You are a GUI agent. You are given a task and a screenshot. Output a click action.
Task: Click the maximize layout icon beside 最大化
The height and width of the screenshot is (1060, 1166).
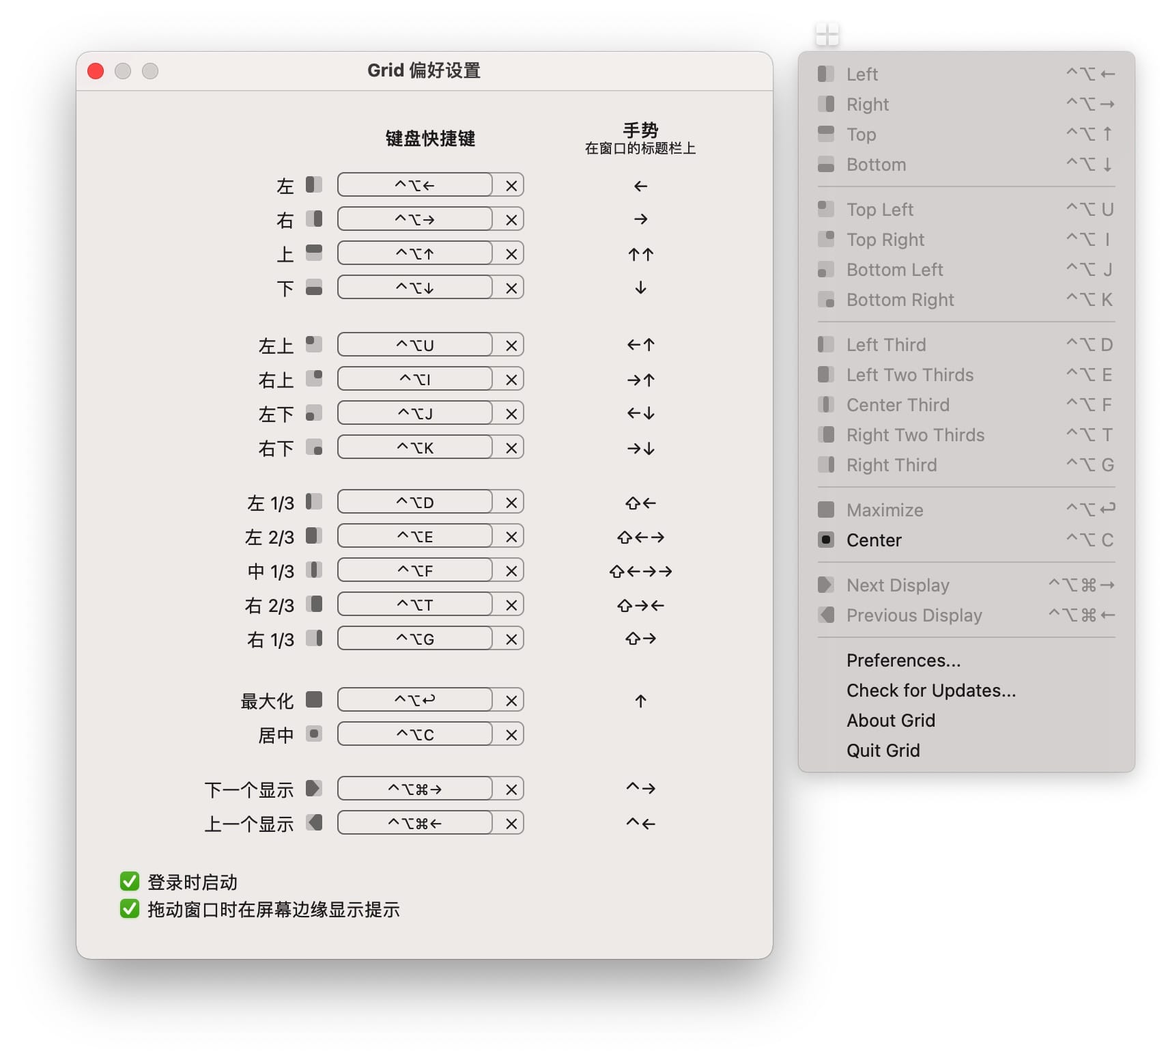314,700
